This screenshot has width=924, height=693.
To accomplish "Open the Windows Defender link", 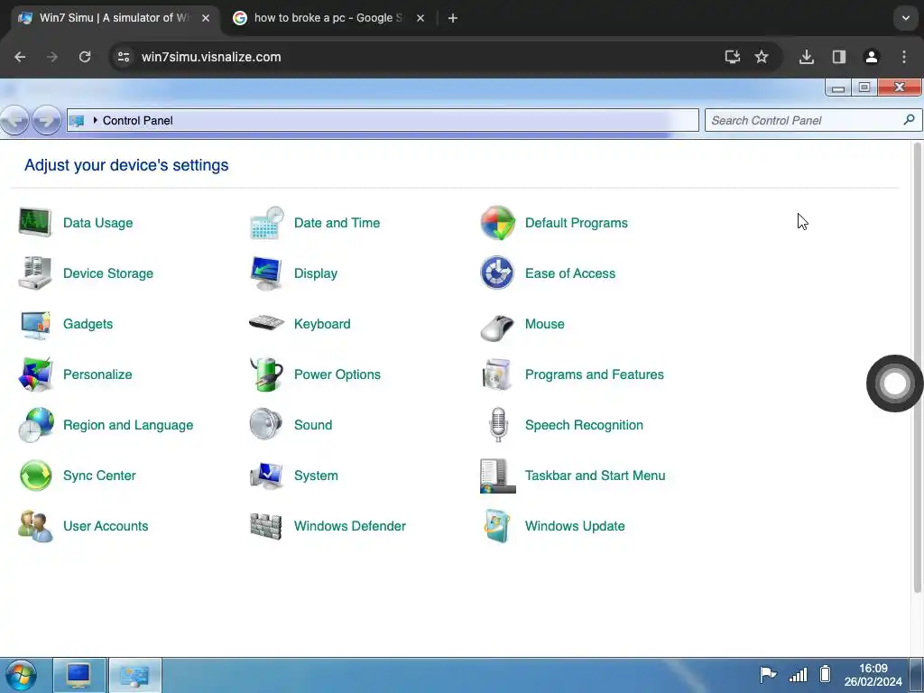I will point(350,526).
